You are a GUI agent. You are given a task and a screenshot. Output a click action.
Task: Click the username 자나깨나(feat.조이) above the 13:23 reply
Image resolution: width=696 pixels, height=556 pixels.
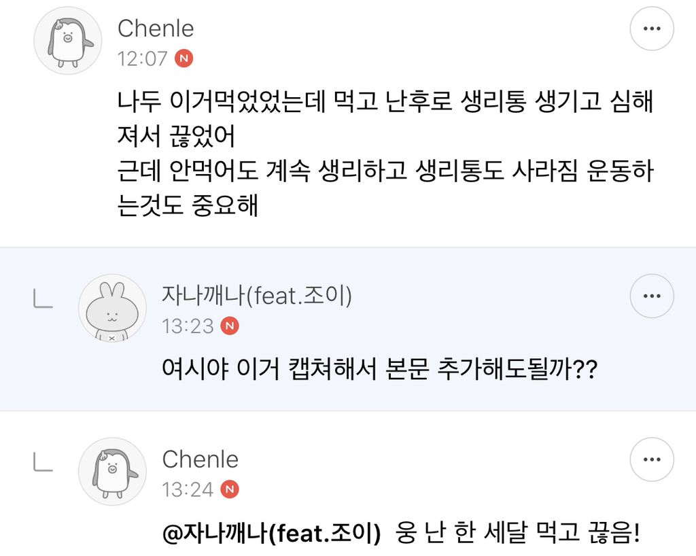(256, 296)
